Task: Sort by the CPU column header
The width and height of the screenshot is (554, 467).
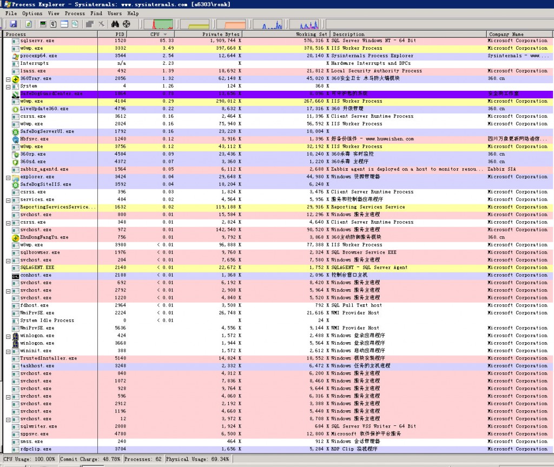Action: point(155,34)
